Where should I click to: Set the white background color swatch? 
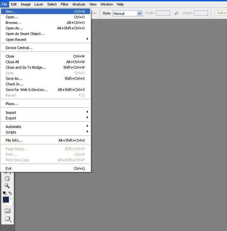click(11, 204)
